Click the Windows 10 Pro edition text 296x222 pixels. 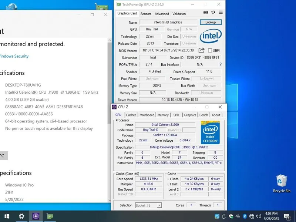point(19,185)
